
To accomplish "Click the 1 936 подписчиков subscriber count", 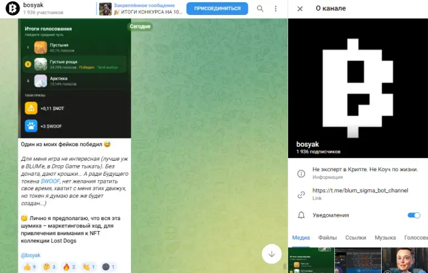I will point(318,152).
